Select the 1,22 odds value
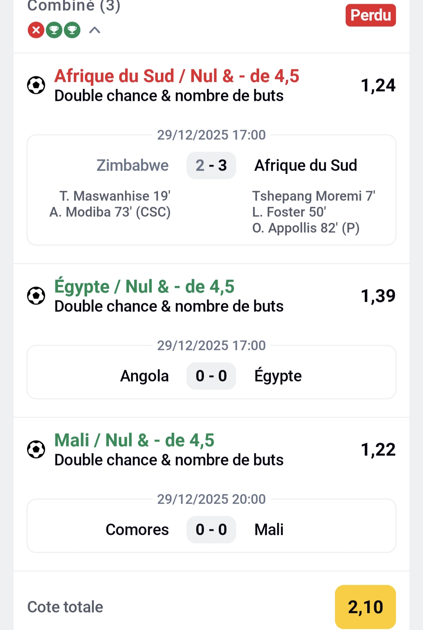Image resolution: width=423 pixels, height=630 pixels. point(378,450)
